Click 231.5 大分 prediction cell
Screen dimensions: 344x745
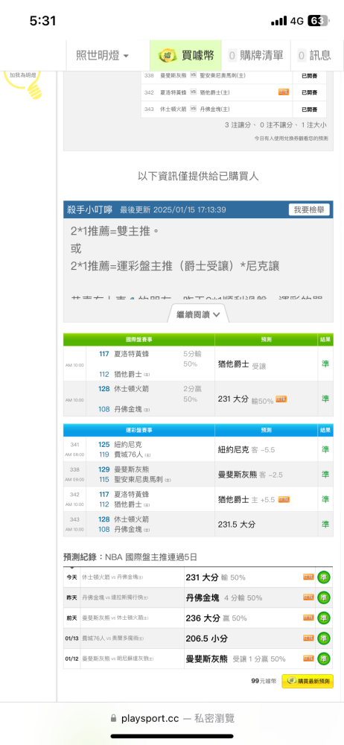pos(237,524)
